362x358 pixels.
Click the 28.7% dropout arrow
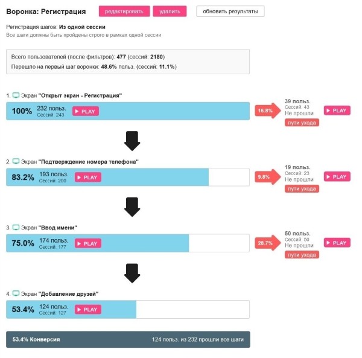coord(267,243)
